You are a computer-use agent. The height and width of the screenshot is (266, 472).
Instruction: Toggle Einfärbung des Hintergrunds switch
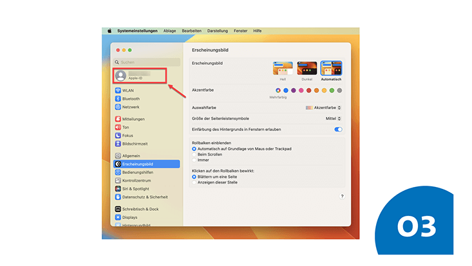(338, 129)
